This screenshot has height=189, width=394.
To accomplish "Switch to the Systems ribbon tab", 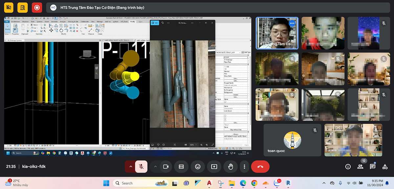I will tap(39, 22).
